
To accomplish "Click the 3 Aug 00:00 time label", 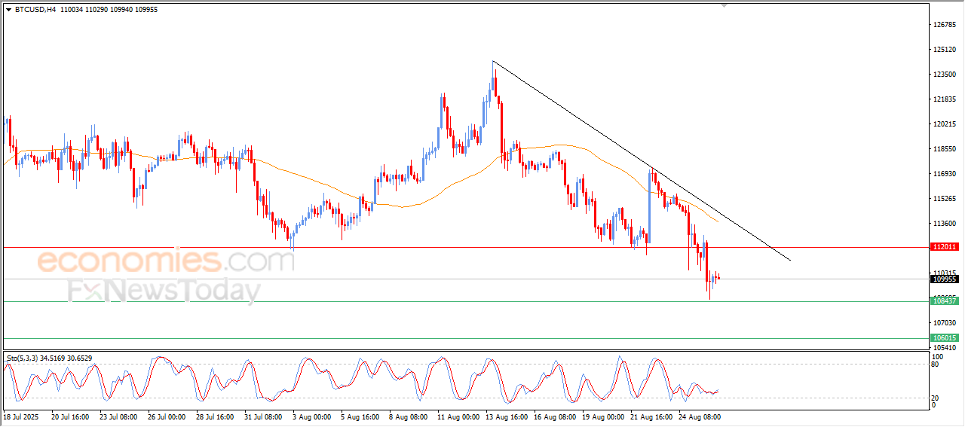I will point(311,416).
